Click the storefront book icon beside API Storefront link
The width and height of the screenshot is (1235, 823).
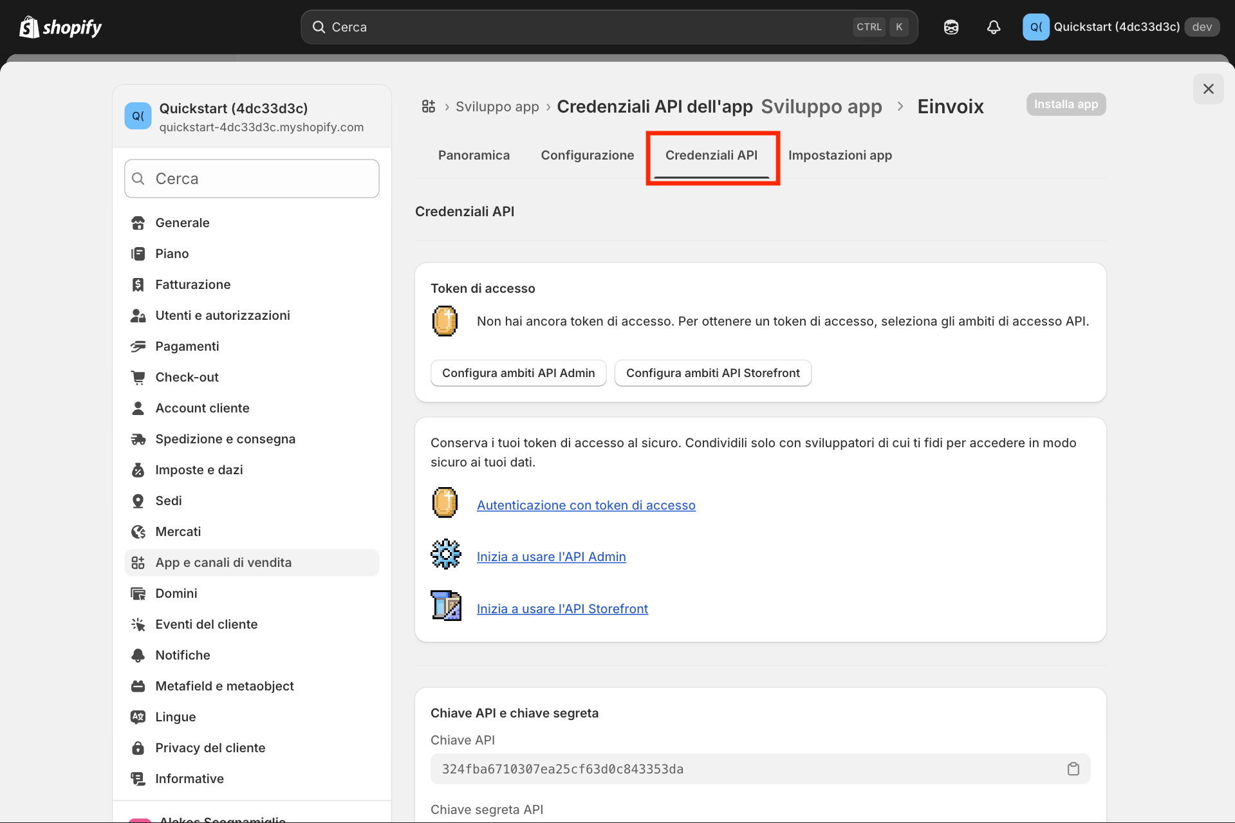[446, 606]
